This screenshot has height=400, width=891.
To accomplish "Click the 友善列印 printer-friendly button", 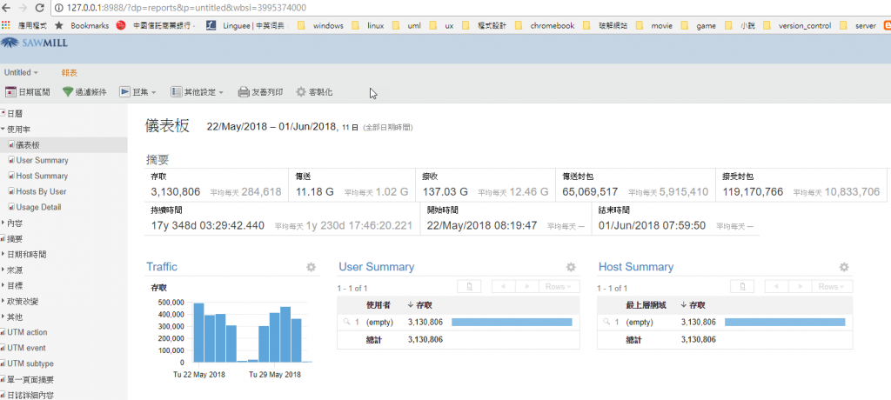I will coord(260,92).
